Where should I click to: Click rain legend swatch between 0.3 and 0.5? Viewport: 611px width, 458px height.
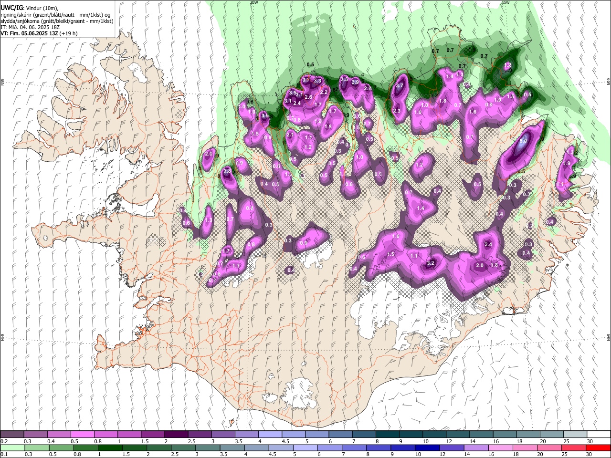[37, 448]
